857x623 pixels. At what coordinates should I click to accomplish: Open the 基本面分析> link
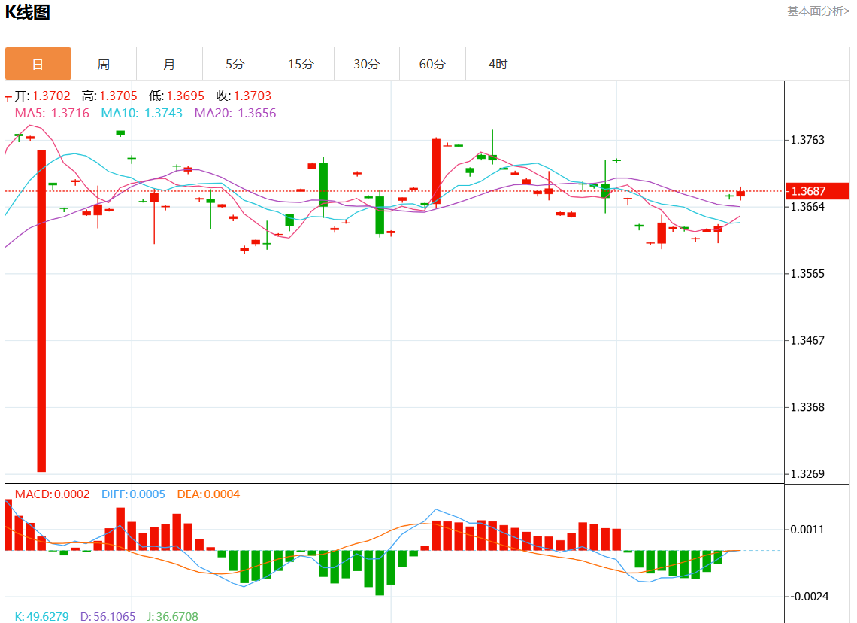[818, 11]
